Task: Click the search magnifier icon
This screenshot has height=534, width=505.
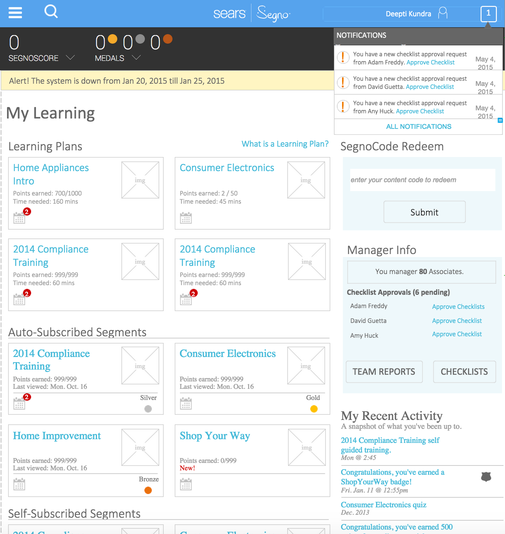Action: coord(51,11)
